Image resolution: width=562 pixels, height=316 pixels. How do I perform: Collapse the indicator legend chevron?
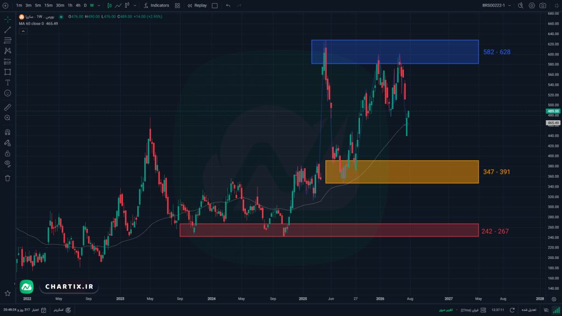pos(23,31)
